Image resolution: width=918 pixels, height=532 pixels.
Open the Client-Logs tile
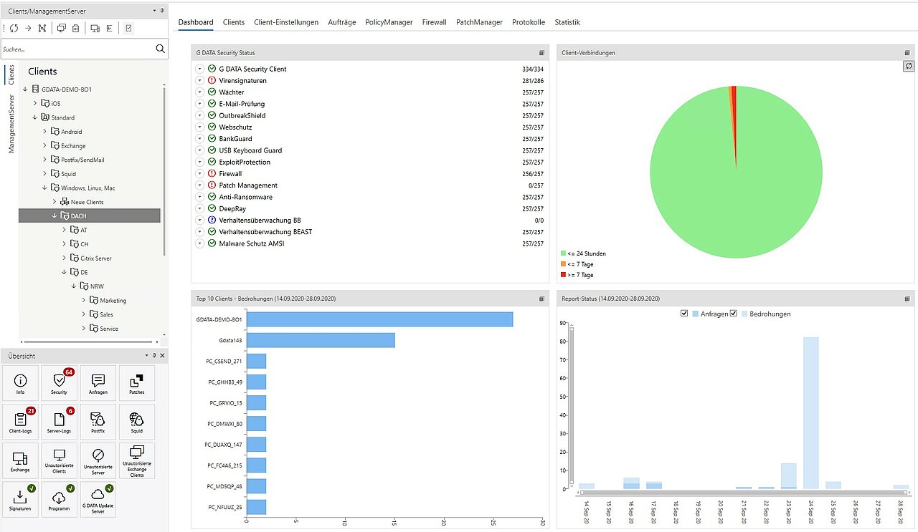20,422
